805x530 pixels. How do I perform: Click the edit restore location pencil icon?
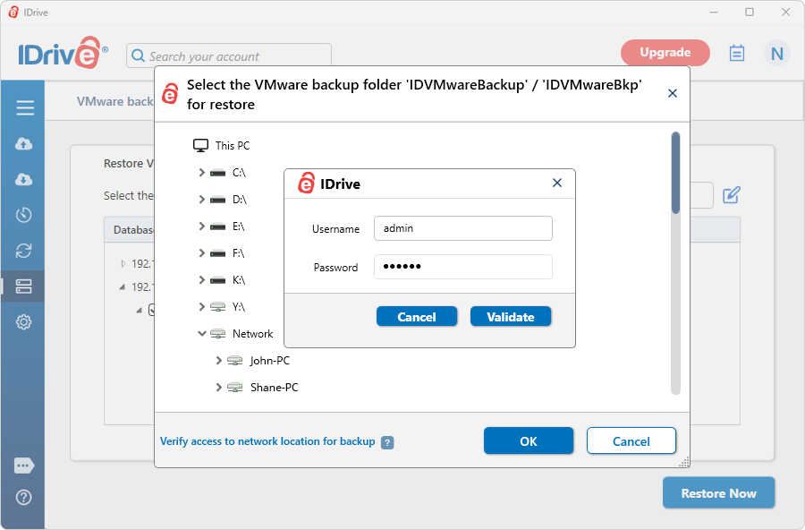(x=731, y=195)
